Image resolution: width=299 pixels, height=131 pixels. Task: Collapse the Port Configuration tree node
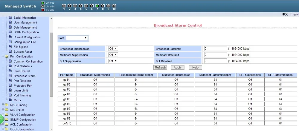3,56
